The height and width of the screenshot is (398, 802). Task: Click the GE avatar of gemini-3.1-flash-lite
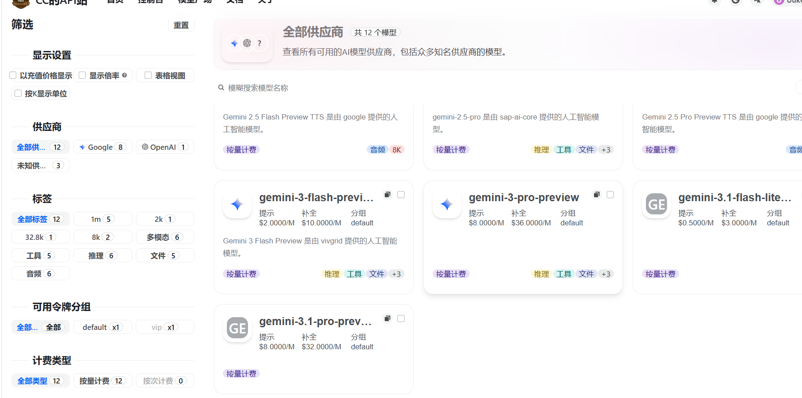[656, 204]
